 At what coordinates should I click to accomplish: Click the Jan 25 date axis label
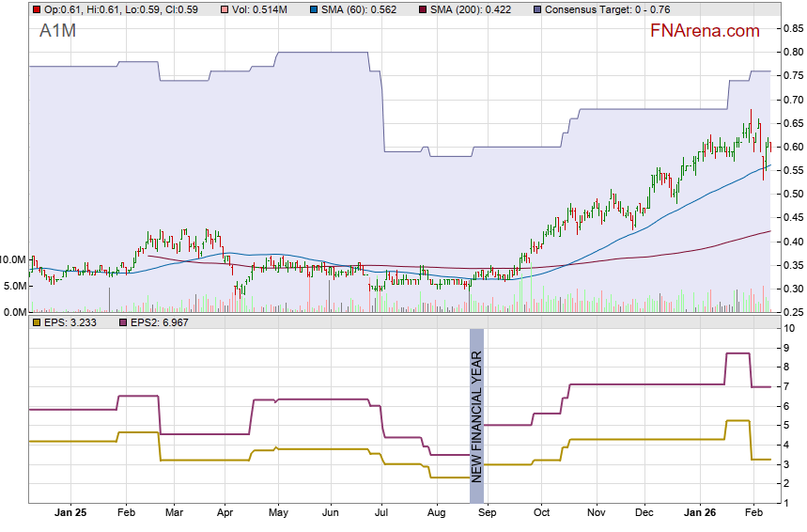[70, 513]
